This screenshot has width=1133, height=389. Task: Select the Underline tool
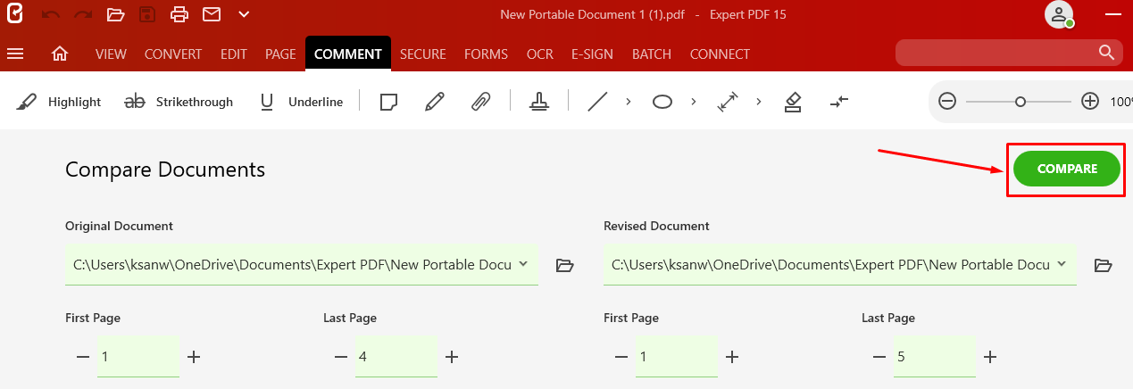coord(301,102)
